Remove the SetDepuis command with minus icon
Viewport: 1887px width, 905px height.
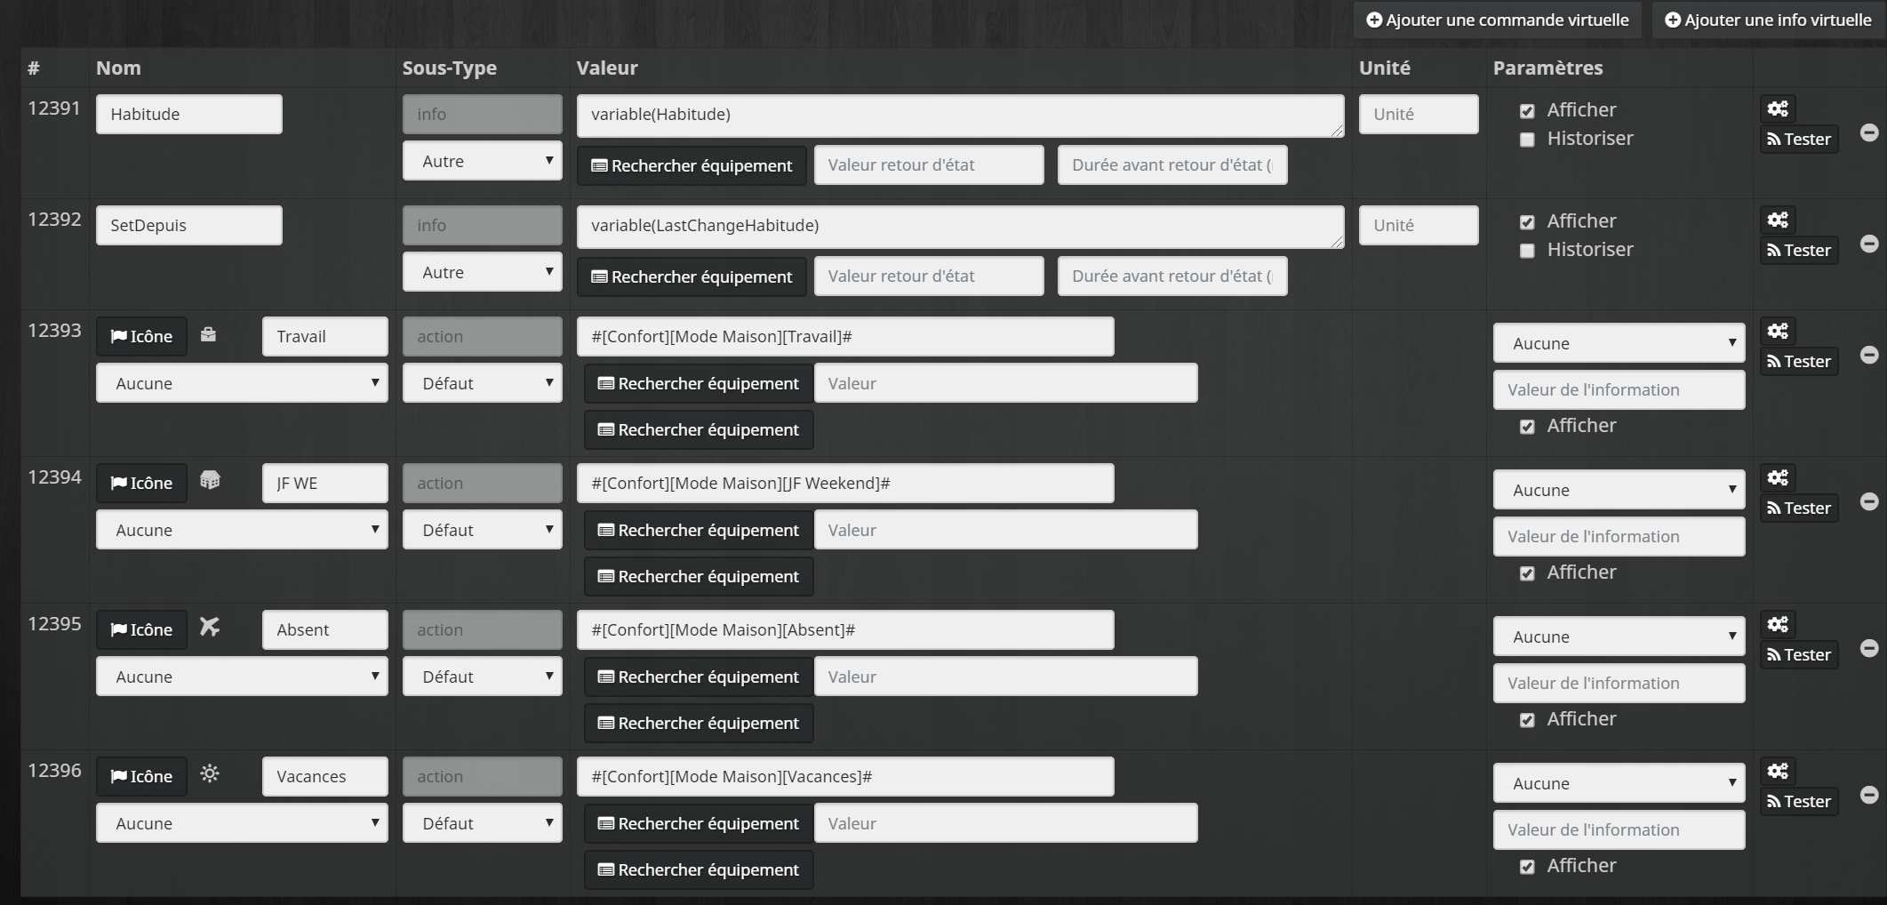(x=1869, y=244)
